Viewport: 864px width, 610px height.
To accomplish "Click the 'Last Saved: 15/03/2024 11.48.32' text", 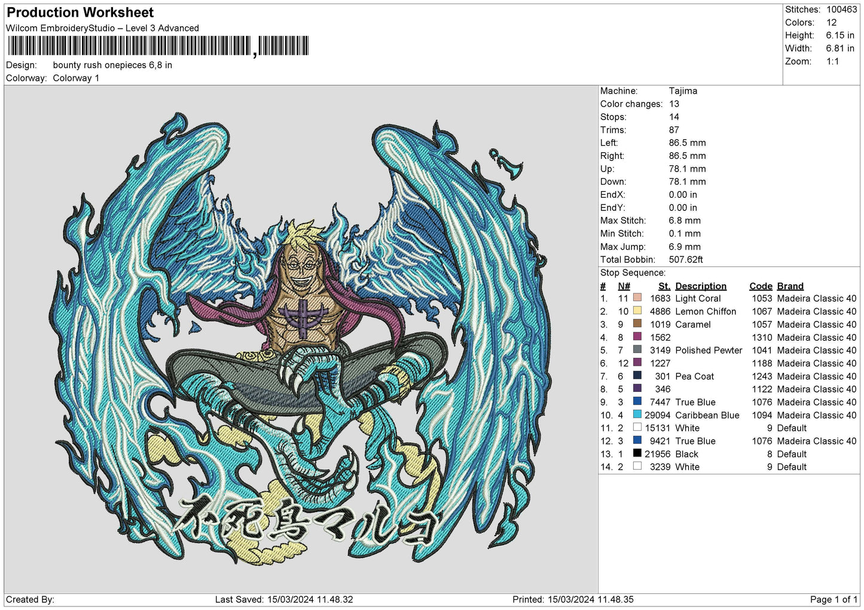I will pyautogui.click(x=284, y=599).
